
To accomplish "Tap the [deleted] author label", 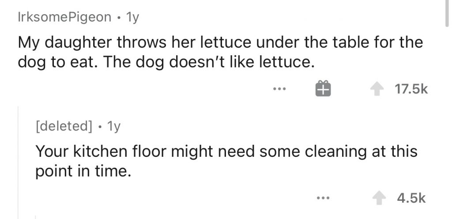I will [64, 127].
